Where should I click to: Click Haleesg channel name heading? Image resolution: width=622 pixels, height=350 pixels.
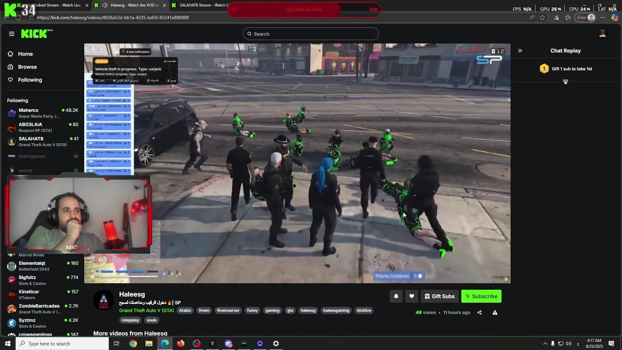click(132, 294)
